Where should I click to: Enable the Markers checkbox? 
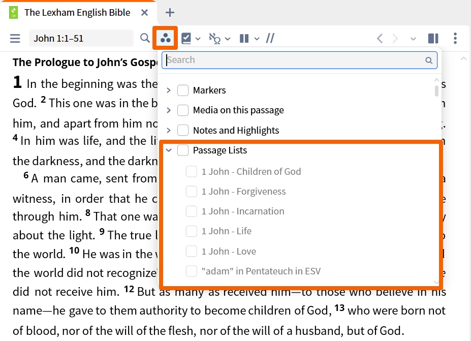coord(183,90)
